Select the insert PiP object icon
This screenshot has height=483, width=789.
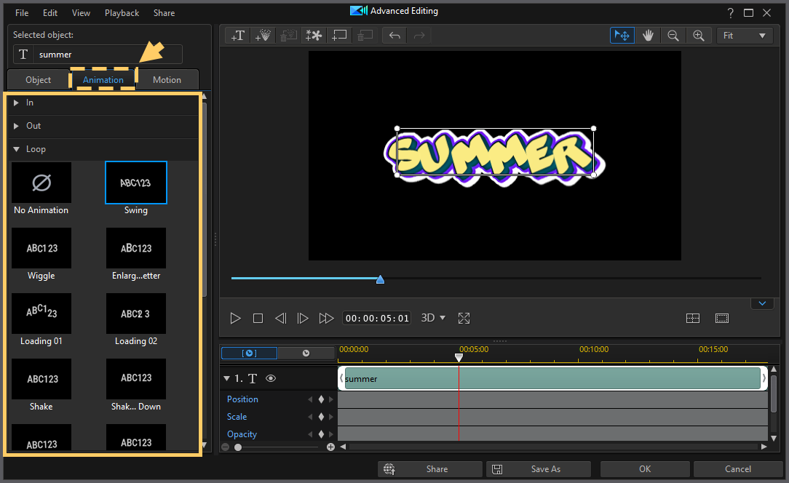pos(339,35)
